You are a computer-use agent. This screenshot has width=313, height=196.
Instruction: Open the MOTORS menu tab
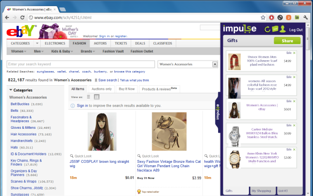(100, 43)
